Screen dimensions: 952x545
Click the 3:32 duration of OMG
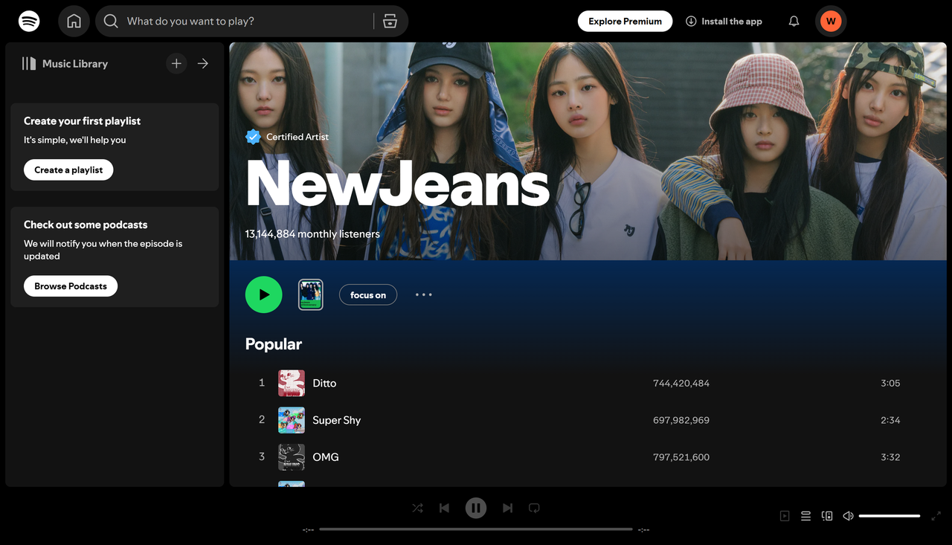point(890,457)
